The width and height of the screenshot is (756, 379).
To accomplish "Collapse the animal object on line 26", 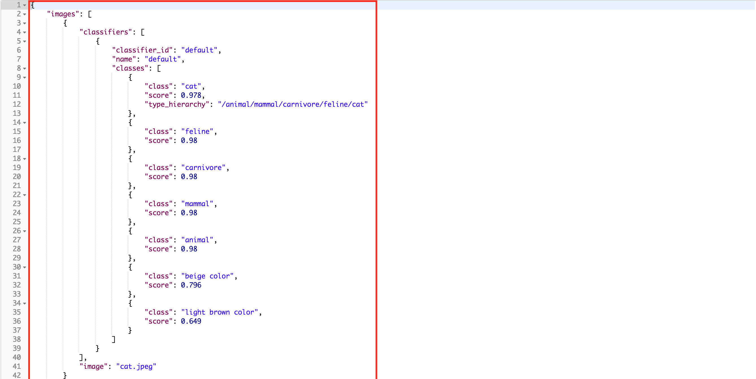I will 25,231.
